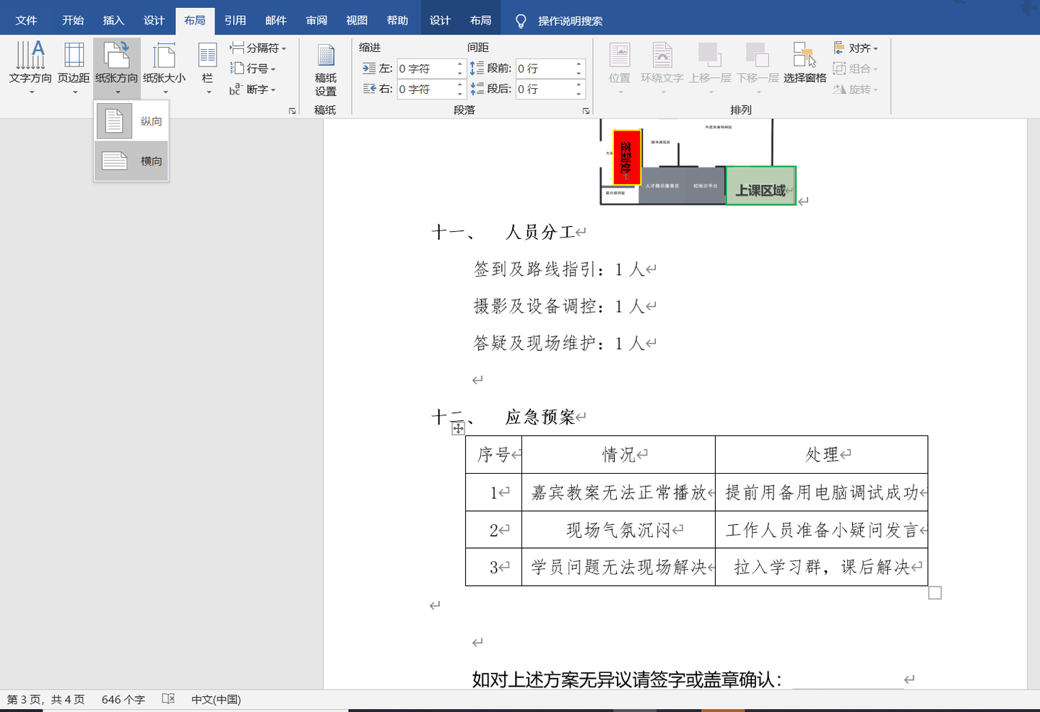Click line 签到及路线指引:1人

pos(558,269)
